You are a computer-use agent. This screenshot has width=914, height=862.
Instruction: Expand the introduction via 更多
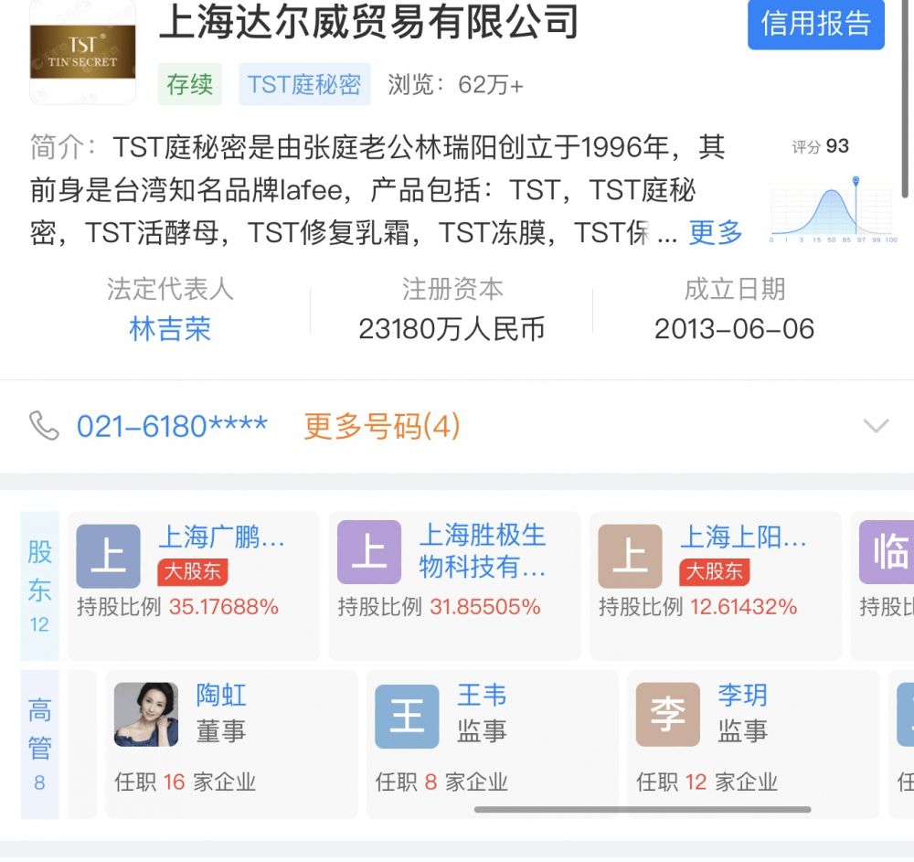tap(715, 234)
